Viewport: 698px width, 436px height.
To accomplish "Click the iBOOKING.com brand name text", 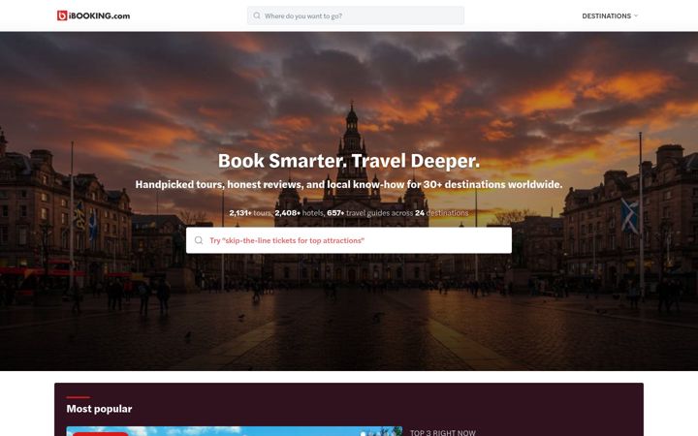I will 99,16.
